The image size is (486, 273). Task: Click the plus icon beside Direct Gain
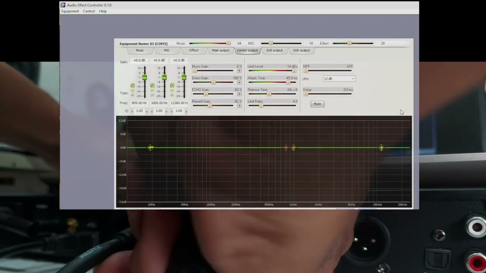[x=239, y=82]
